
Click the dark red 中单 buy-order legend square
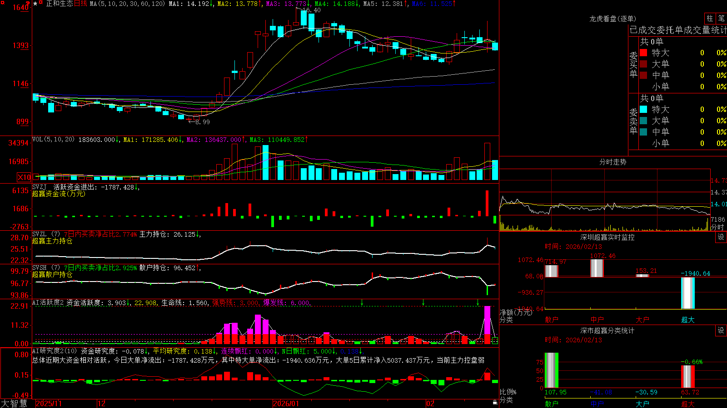tap(643, 75)
